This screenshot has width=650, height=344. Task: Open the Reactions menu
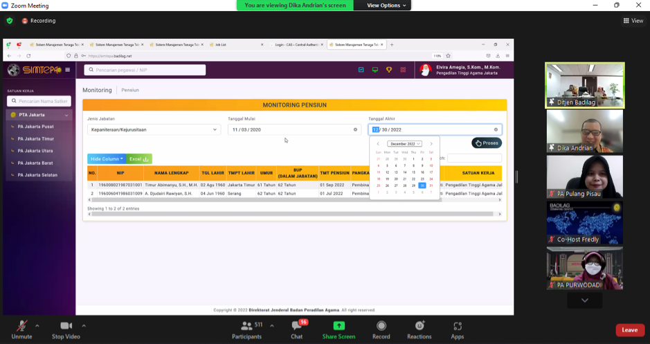pos(419,326)
